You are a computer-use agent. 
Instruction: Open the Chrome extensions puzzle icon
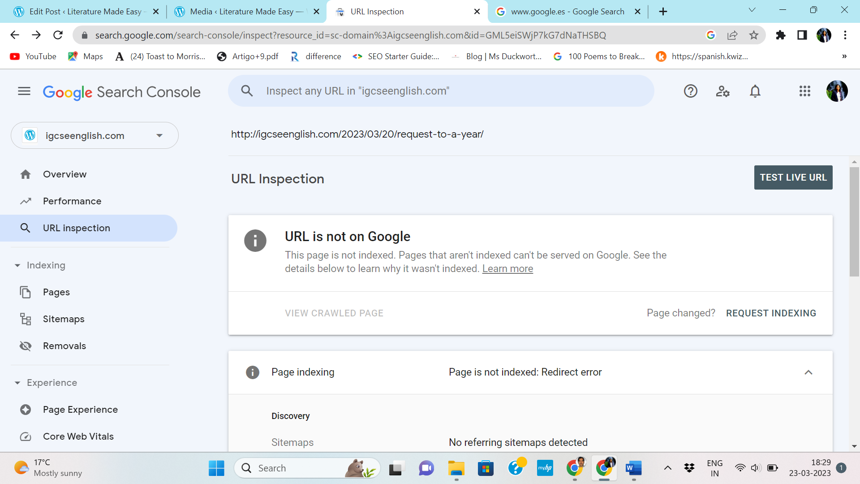(781, 35)
